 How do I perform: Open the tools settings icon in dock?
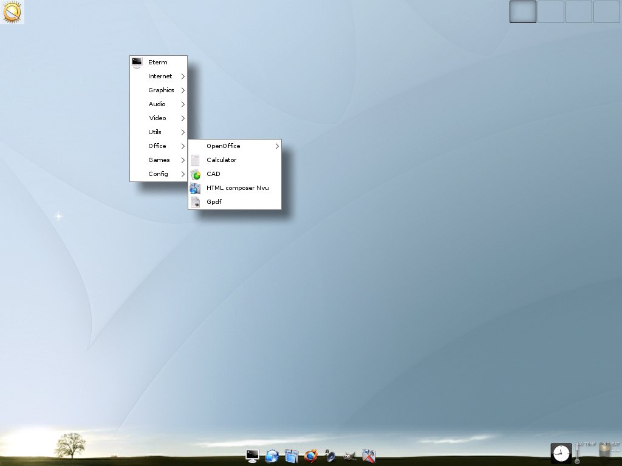(369, 456)
